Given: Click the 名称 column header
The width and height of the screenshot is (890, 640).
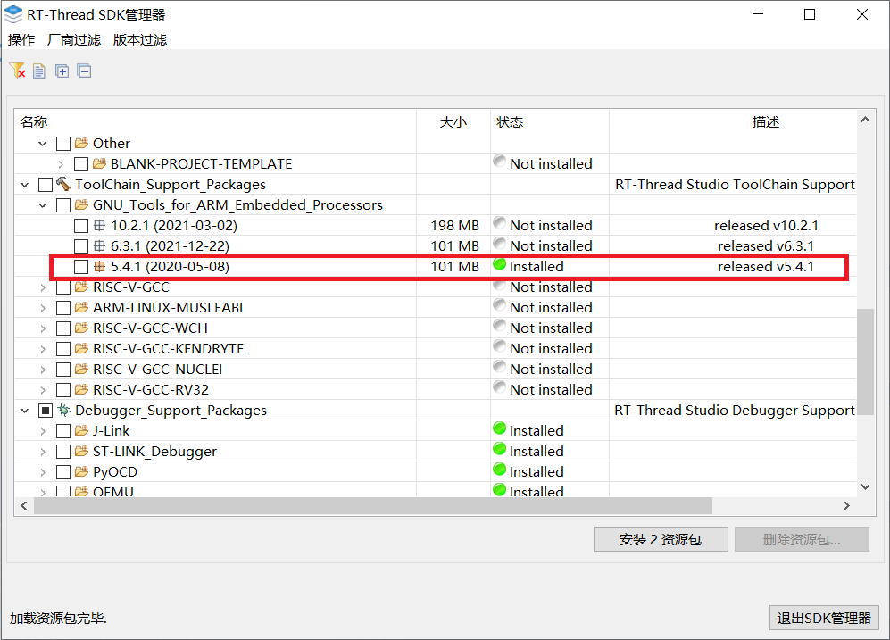Looking at the screenshot, I should tap(215, 121).
